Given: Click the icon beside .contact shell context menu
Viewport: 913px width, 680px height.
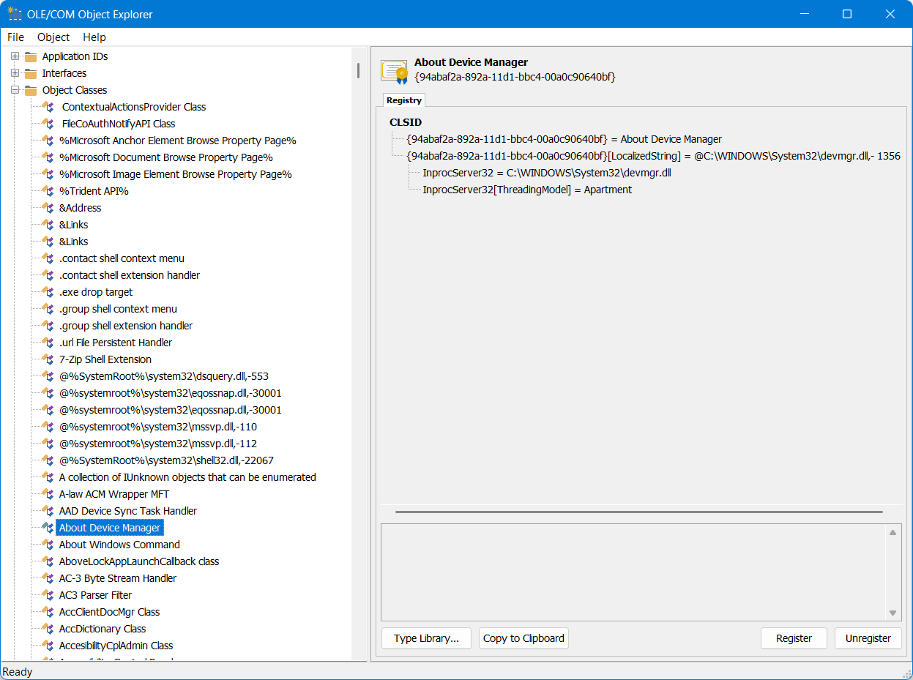Looking at the screenshot, I should (48, 258).
